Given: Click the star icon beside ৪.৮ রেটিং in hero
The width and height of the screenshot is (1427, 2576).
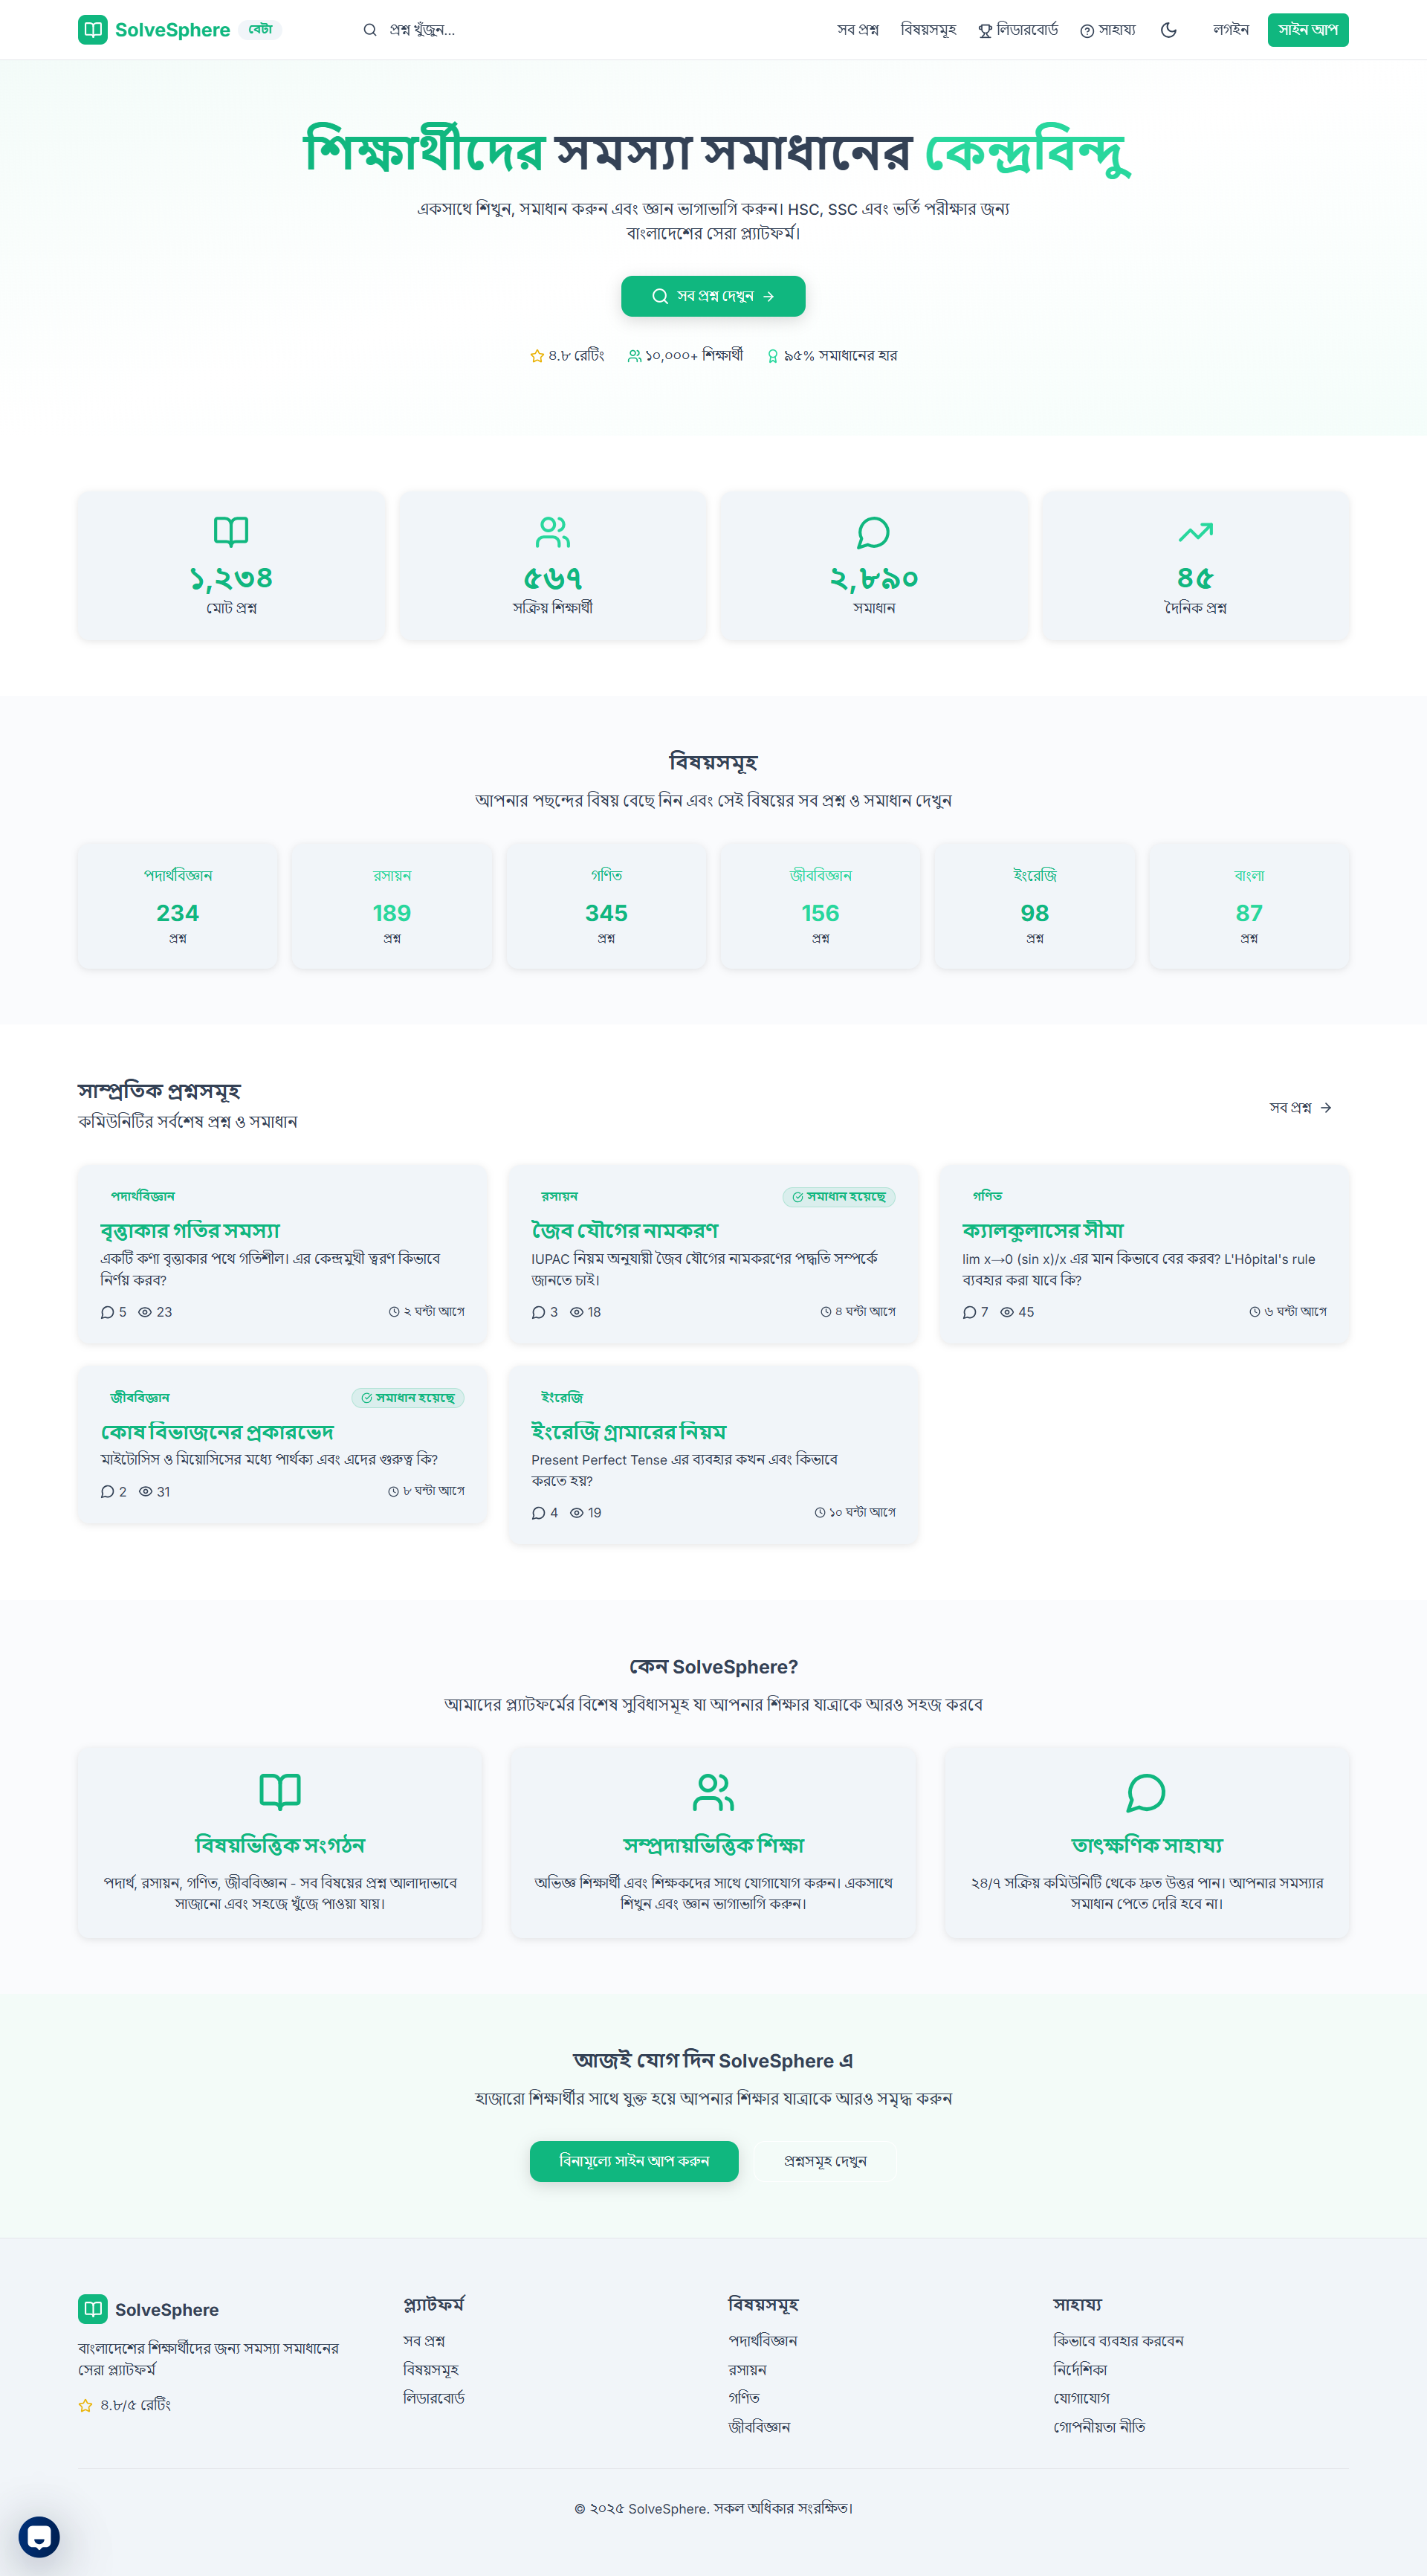Looking at the screenshot, I should (537, 356).
